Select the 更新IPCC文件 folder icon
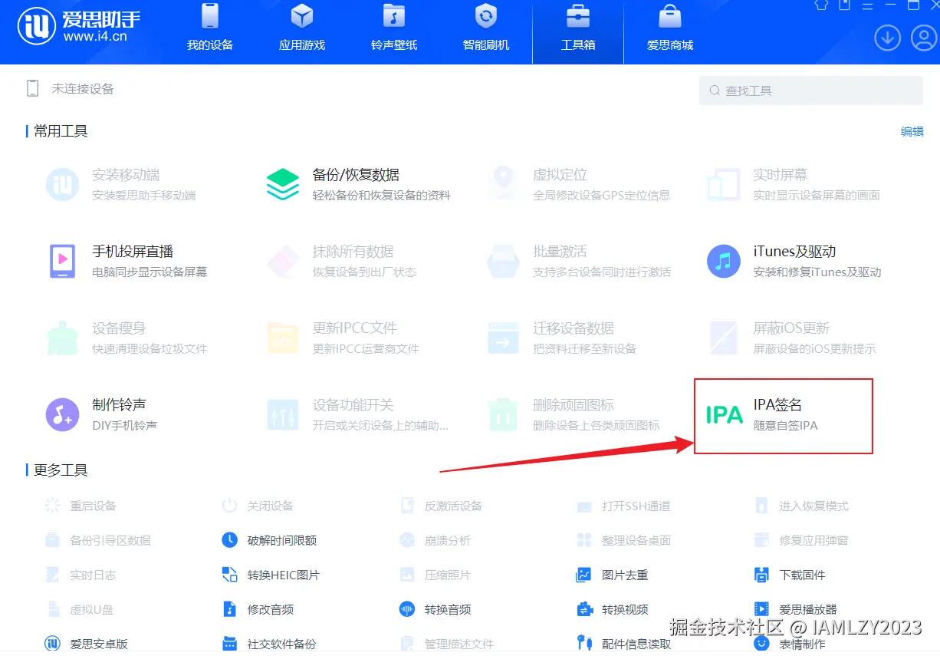This screenshot has height=656, width=940. point(283,338)
